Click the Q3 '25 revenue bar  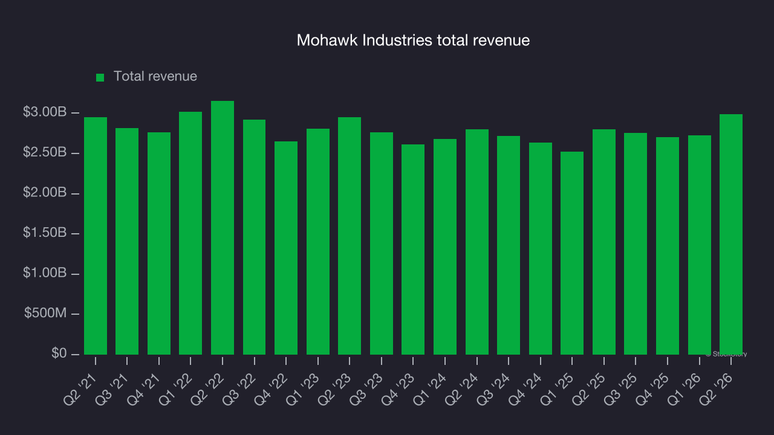click(x=636, y=243)
